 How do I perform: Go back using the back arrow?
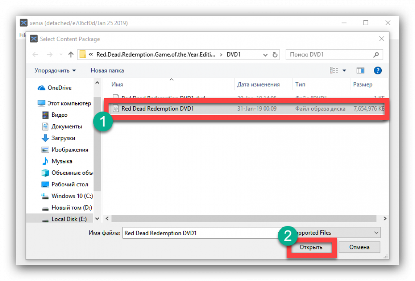[35, 54]
